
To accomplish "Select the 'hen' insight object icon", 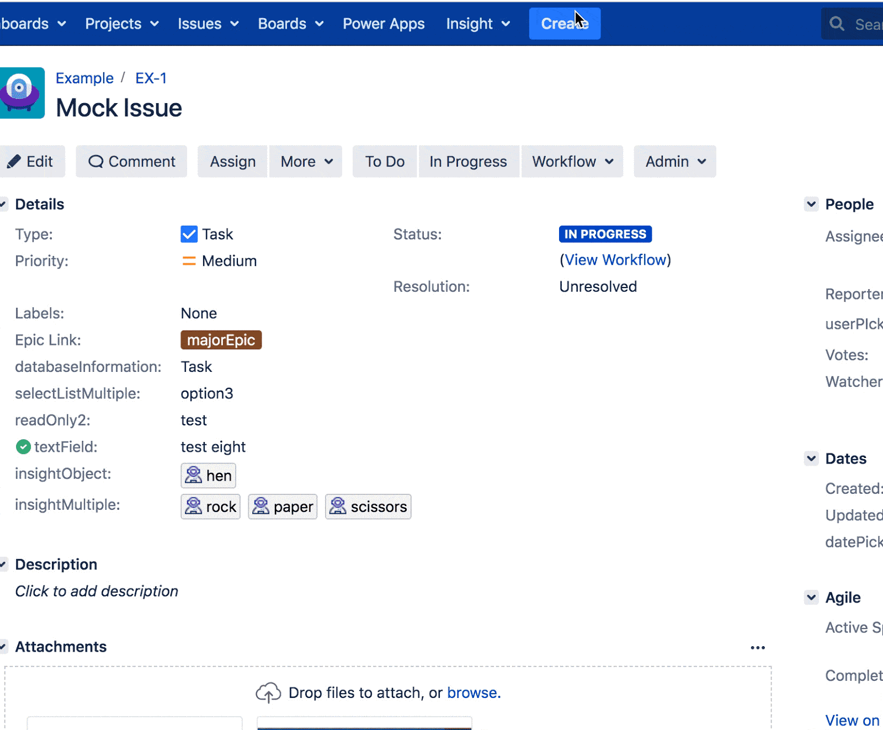I will click(x=193, y=475).
